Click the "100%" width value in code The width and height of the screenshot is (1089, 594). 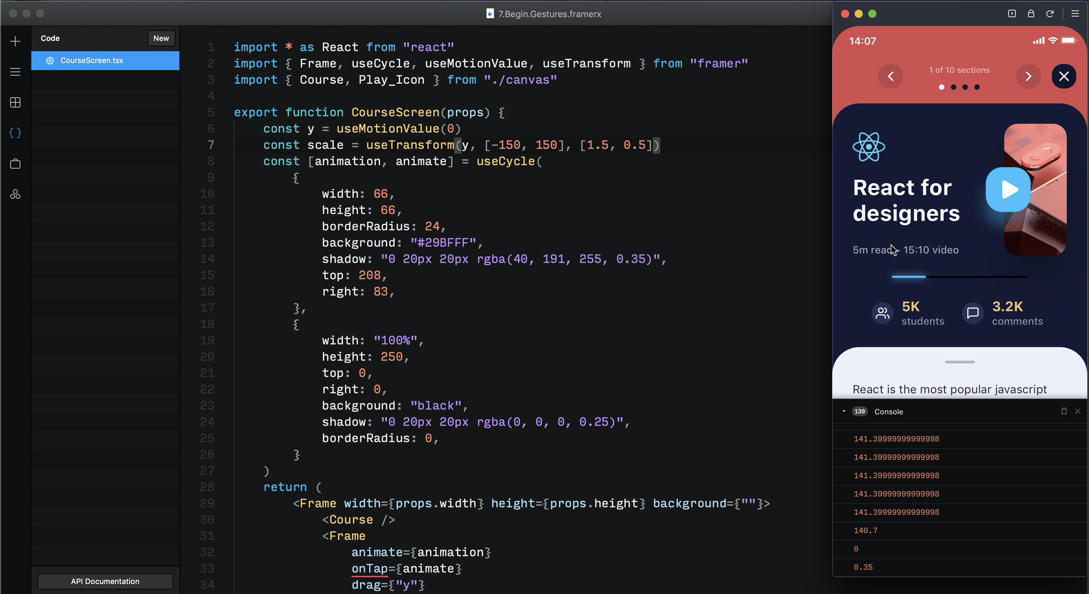395,341
